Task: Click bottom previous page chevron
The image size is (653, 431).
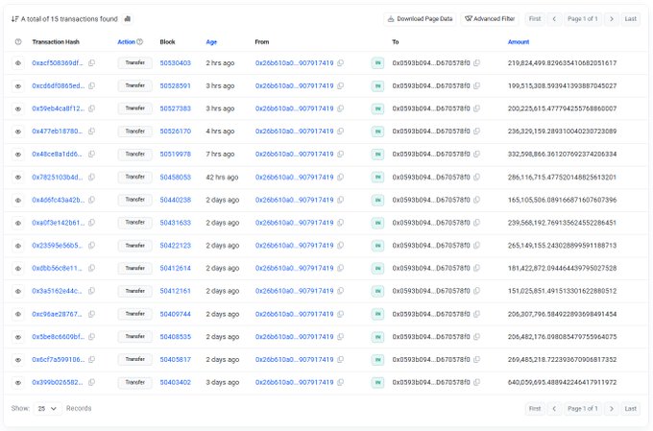Action: (554, 409)
